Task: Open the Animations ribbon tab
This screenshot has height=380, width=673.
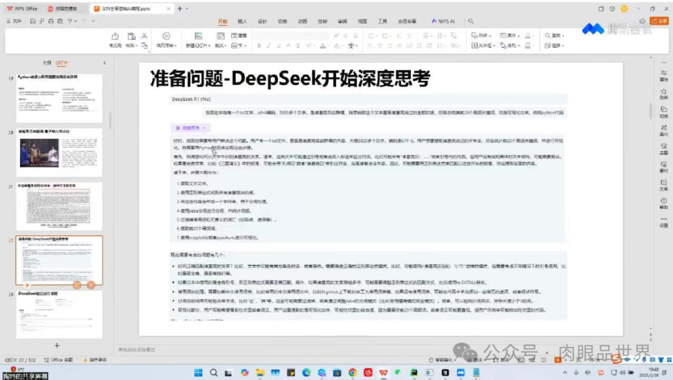Action: tap(303, 21)
